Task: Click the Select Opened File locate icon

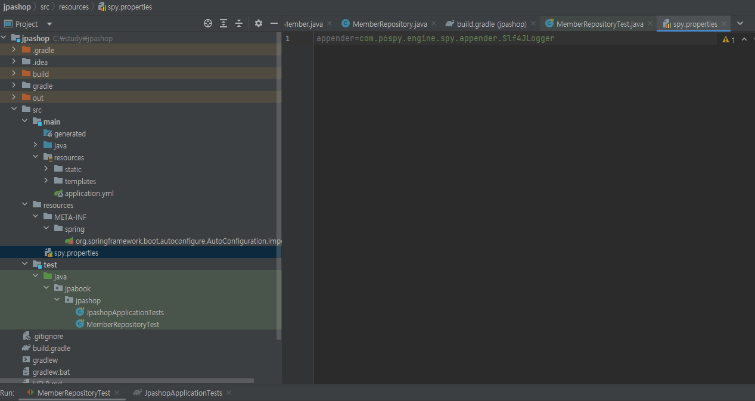Action: (208, 23)
